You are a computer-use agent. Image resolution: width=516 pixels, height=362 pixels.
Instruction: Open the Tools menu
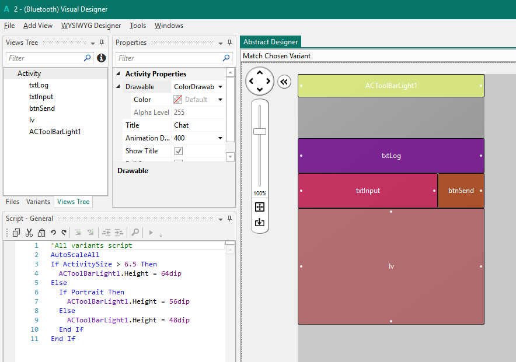point(138,26)
